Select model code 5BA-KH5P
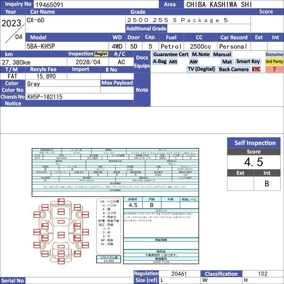 pos(41,47)
